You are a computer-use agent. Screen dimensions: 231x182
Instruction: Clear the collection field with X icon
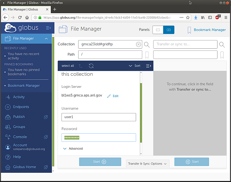tap(139, 44)
